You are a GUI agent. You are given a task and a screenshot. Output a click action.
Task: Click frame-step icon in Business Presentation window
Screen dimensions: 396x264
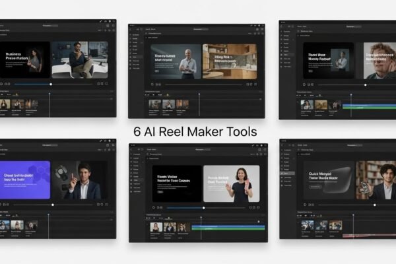pos(7,84)
